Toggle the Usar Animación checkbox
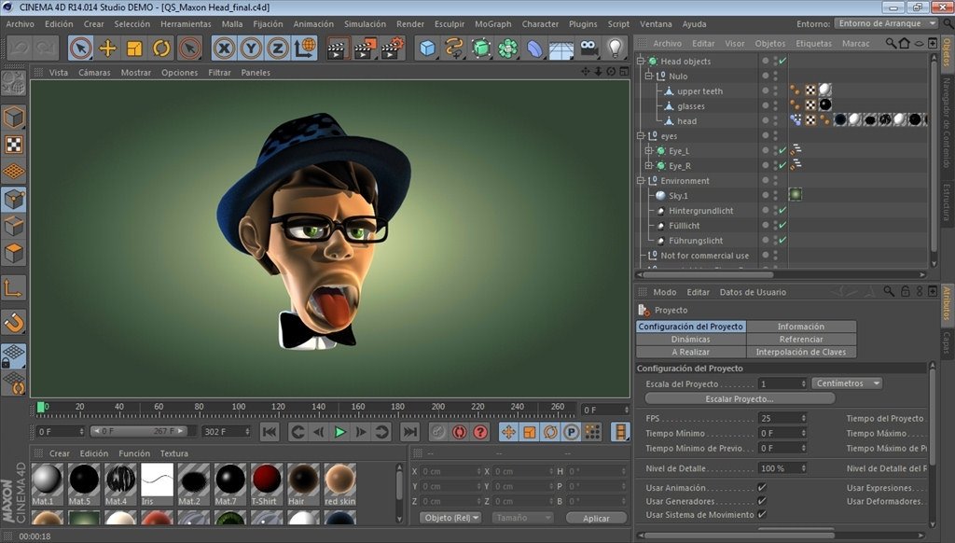This screenshot has height=543, width=955. click(762, 488)
